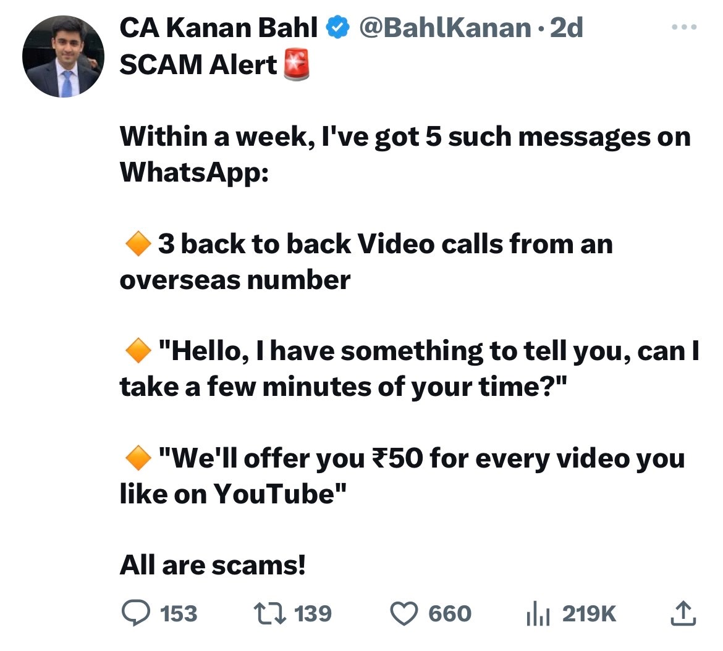Click the 2d timestamp

pyautogui.click(x=566, y=28)
